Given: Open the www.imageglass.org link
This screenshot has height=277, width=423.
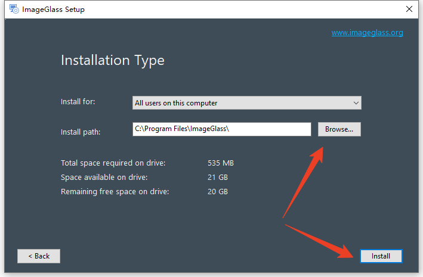Looking at the screenshot, I should coord(367,33).
